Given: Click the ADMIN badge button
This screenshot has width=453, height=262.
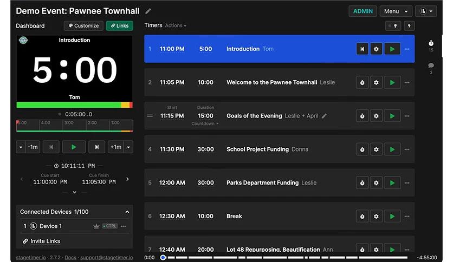Looking at the screenshot, I should point(363,11).
